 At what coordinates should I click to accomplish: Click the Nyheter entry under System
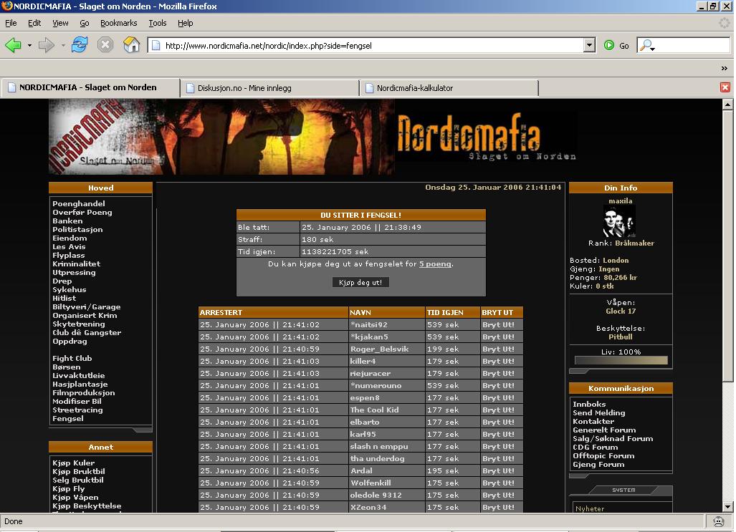[590, 508]
